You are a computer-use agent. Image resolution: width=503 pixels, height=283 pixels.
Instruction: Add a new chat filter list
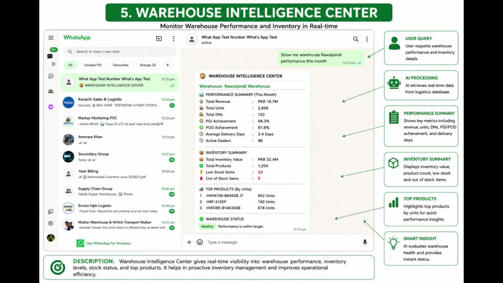coord(167,65)
